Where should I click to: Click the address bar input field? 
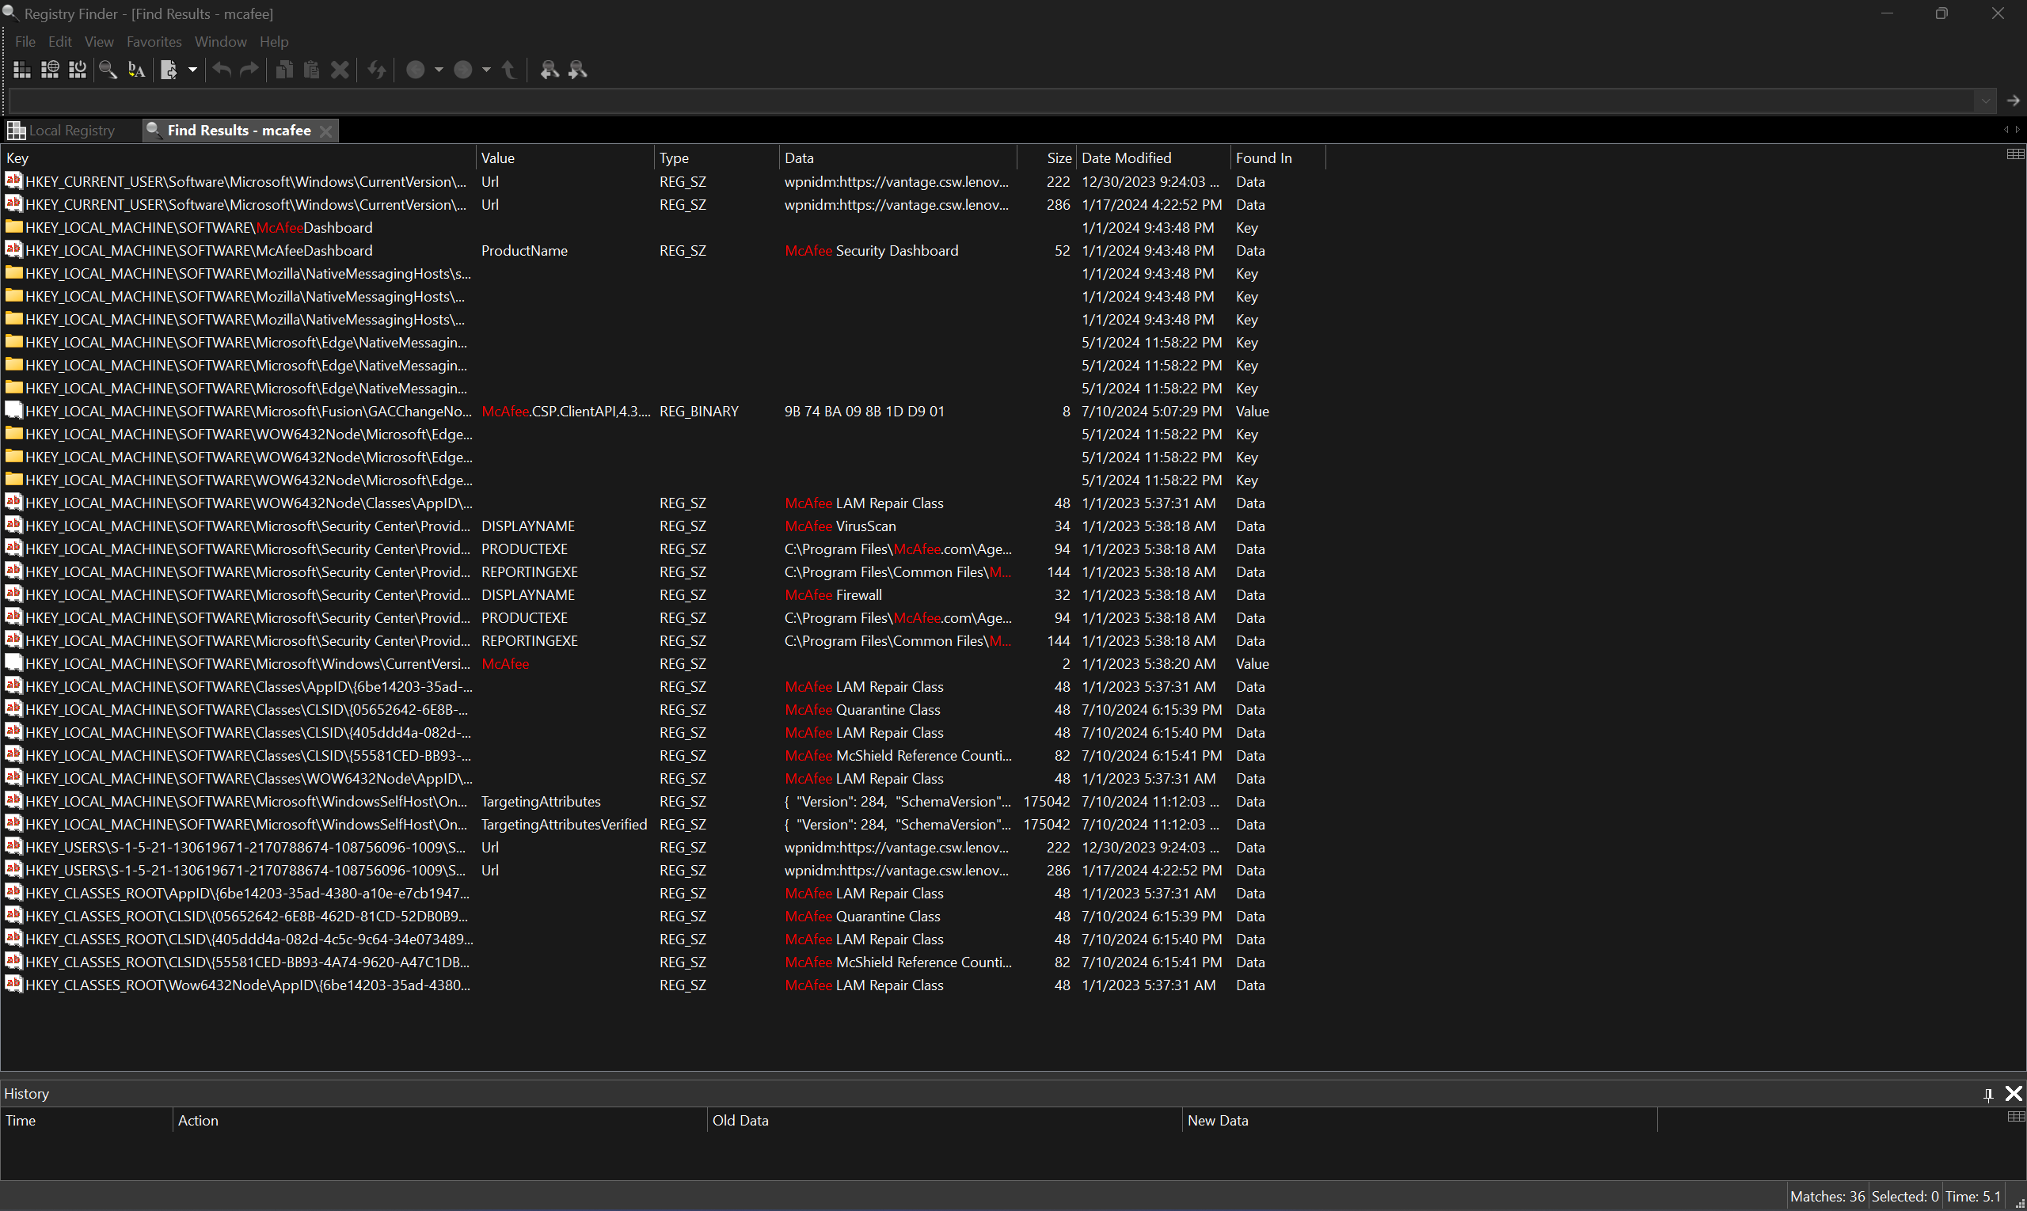[x=979, y=101]
